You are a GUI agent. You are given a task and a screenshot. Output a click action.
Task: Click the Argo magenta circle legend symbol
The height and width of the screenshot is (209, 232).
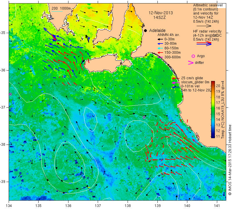click(x=193, y=56)
